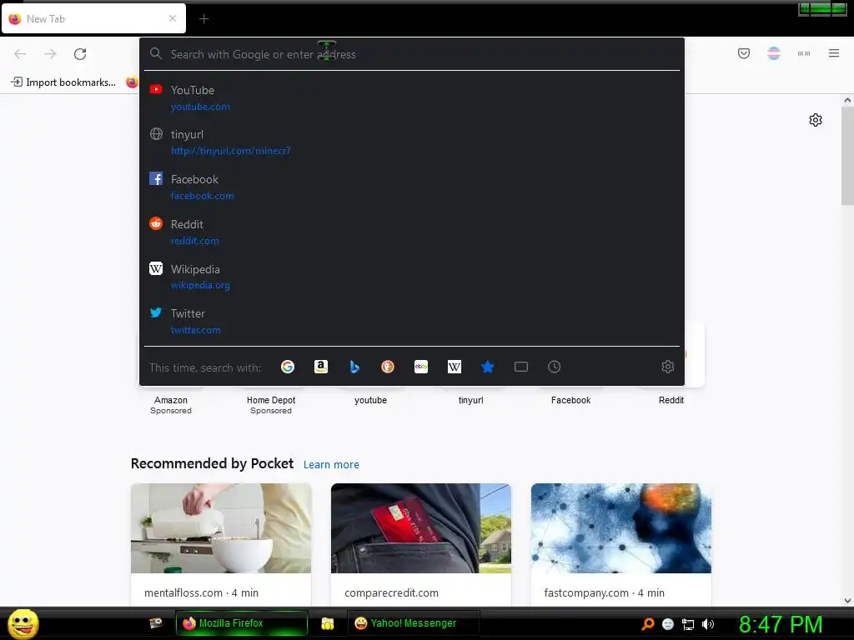Use the Wikipedia one-off search icon
The image size is (854, 640).
click(455, 367)
